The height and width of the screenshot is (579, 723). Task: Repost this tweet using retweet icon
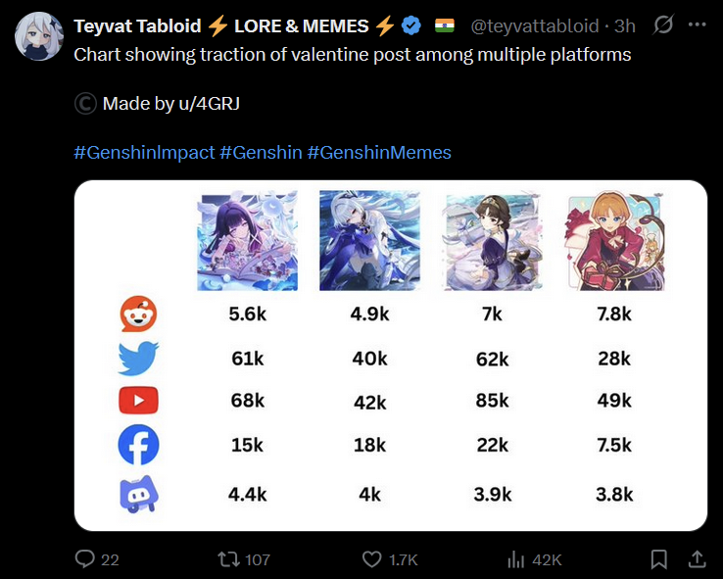click(228, 559)
